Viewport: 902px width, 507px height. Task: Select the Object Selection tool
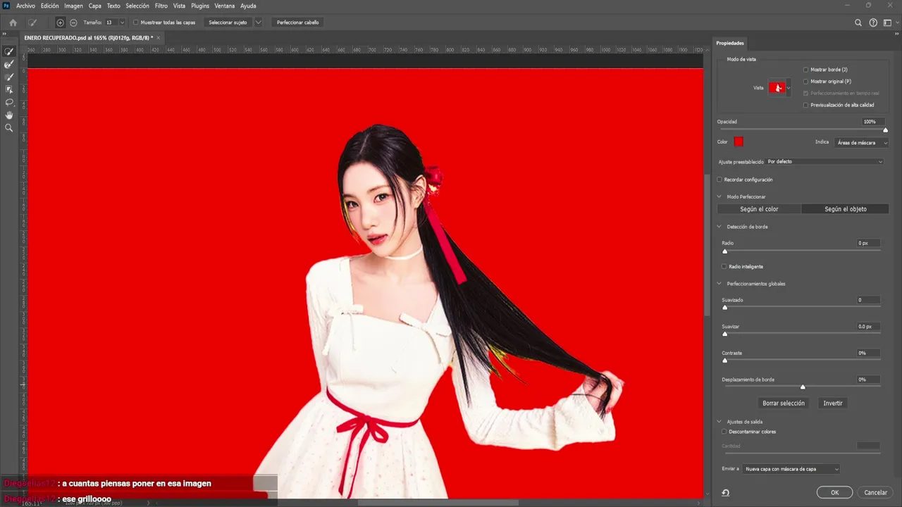pyautogui.click(x=9, y=90)
